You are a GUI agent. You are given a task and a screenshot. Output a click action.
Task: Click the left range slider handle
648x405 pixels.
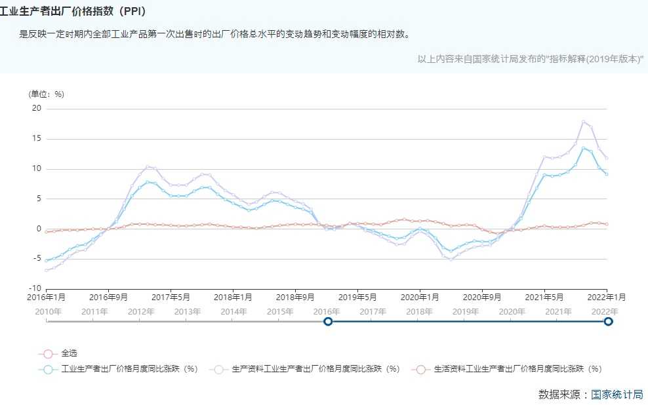point(328,321)
